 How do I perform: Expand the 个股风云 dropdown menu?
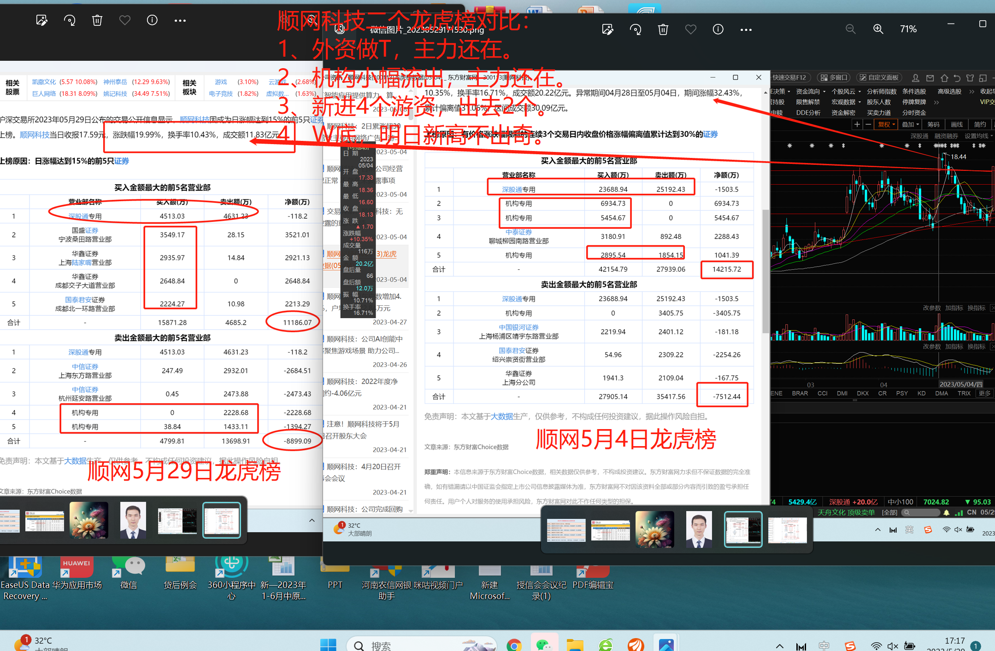pos(846,91)
